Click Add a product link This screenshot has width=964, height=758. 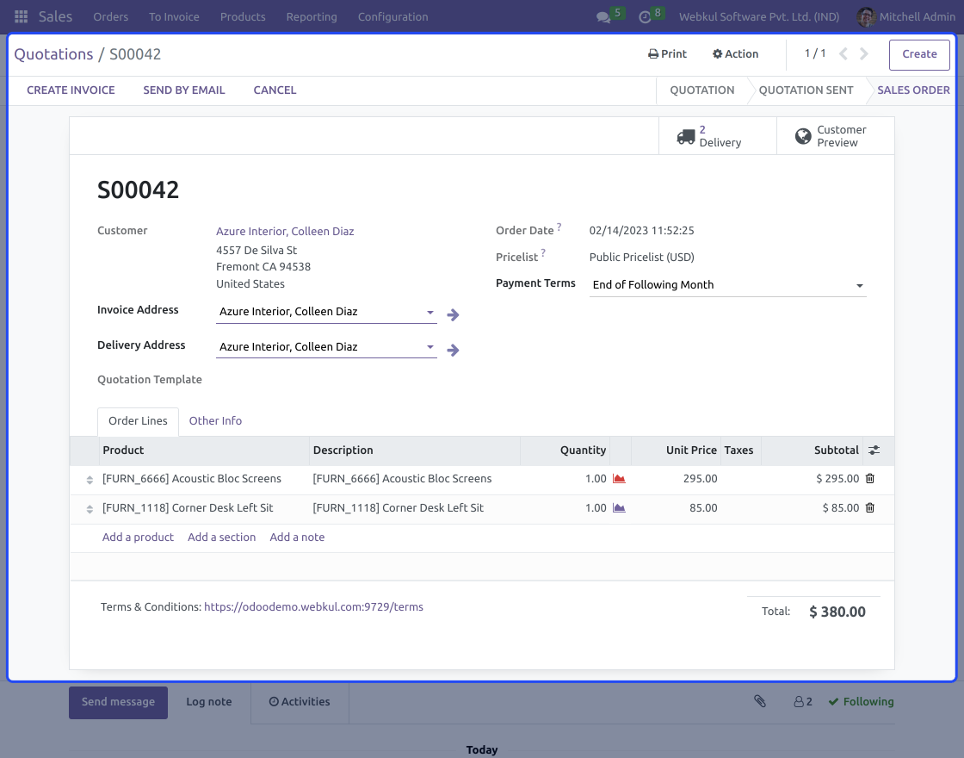pyautogui.click(x=138, y=537)
